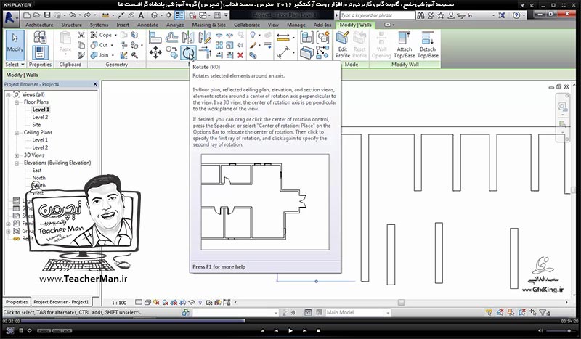This screenshot has height=339, width=581.
Task: Open the Manage ribbon tab
Action: pyautogui.click(x=296, y=25)
